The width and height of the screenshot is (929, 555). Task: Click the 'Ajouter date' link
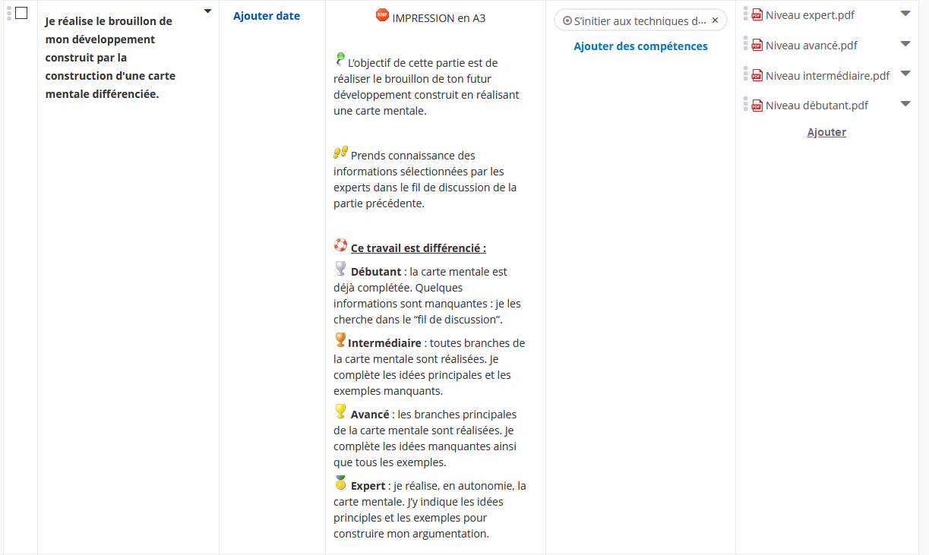pyautogui.click(x=267, y=16)
